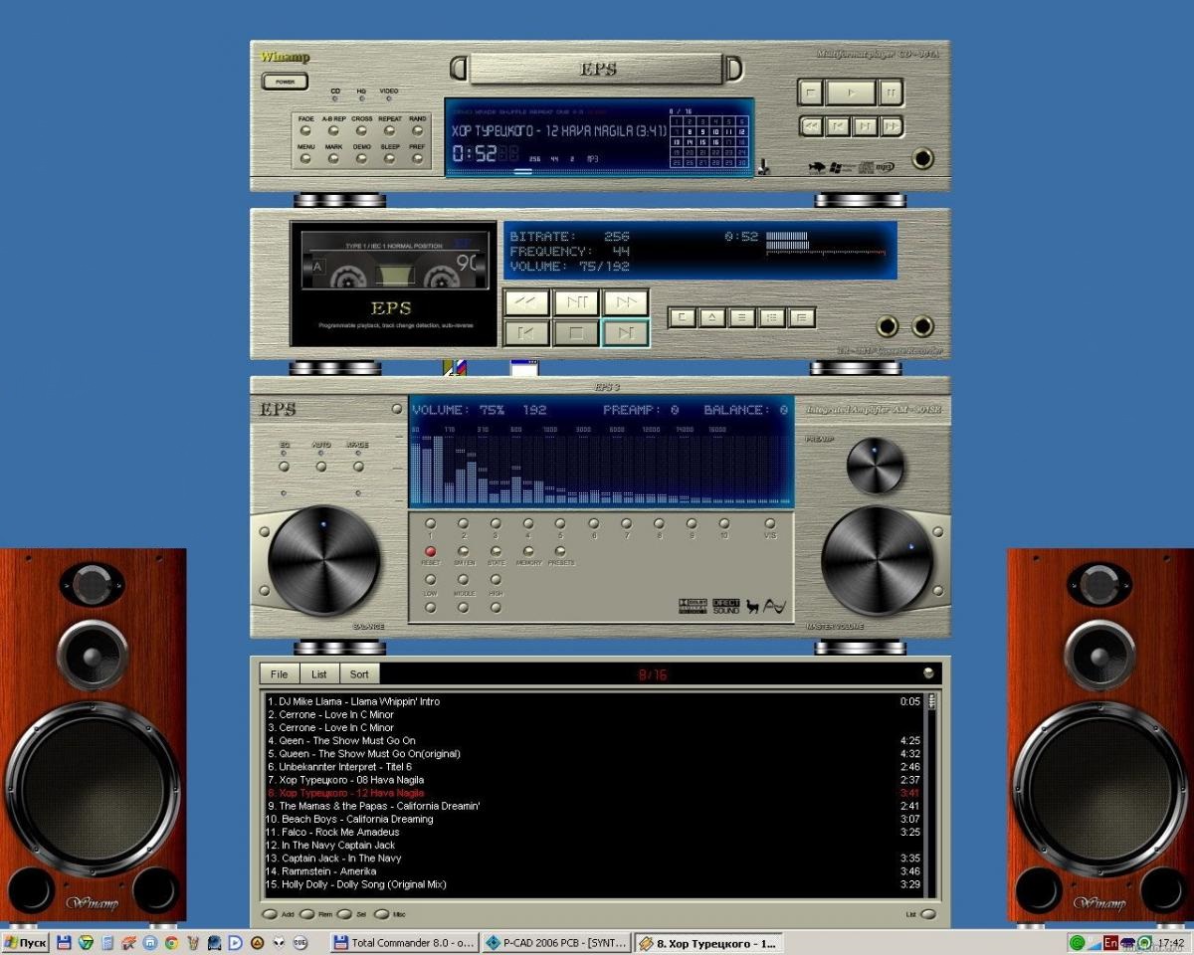Image resolution: width=1194 pixels, height=955 pixels.
Task: Toggle the AUTO button on amplifier
Action: coord(321,466)
